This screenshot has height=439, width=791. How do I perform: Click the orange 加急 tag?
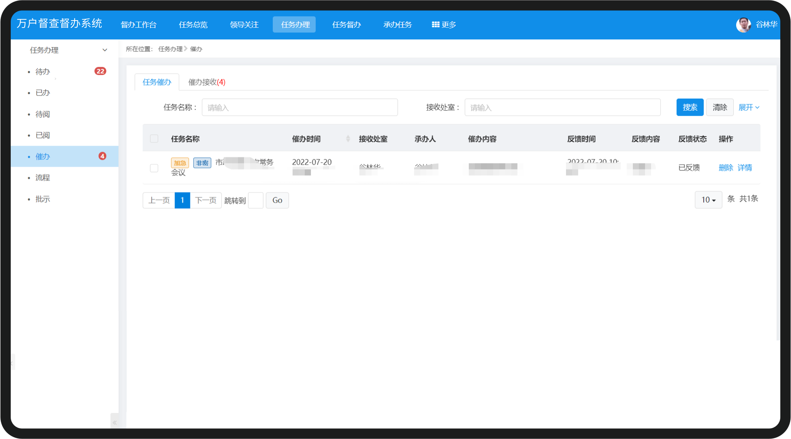point(180,163)
